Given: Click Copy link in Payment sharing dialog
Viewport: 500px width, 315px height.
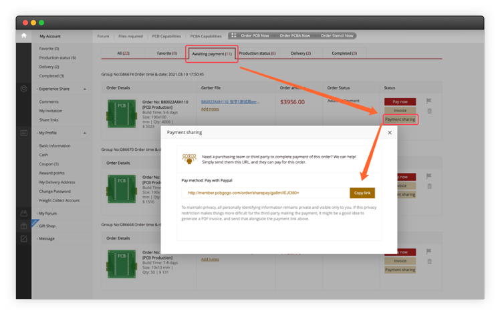Looking at the screenshot, I should (x=362, y=193).
